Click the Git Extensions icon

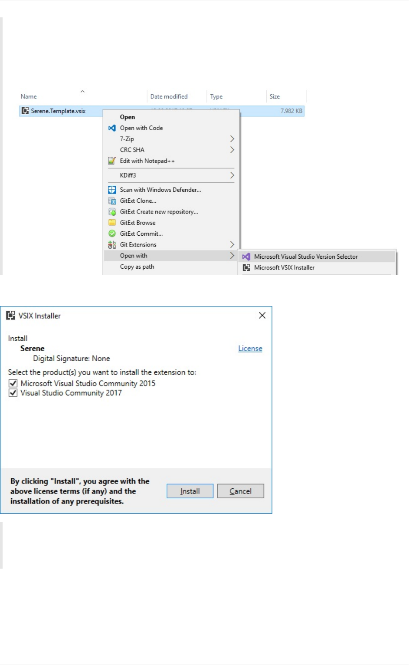pos(112,245)
